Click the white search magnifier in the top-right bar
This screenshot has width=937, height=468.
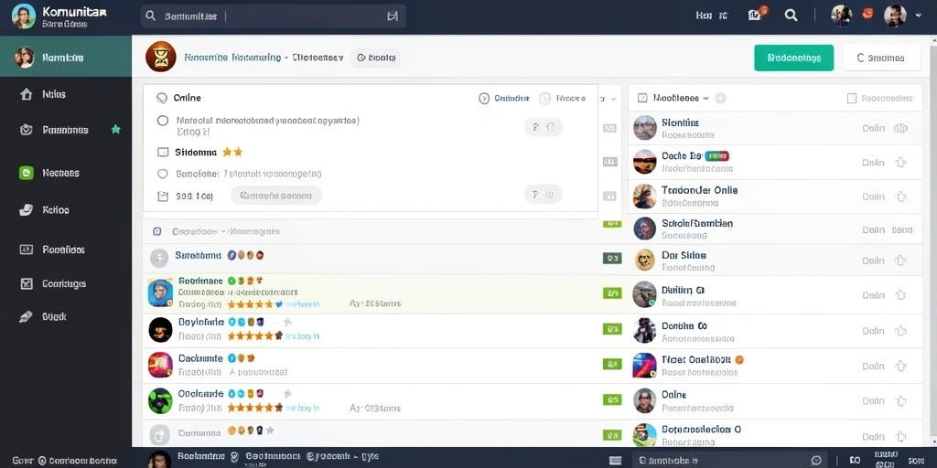coord(792,16)
